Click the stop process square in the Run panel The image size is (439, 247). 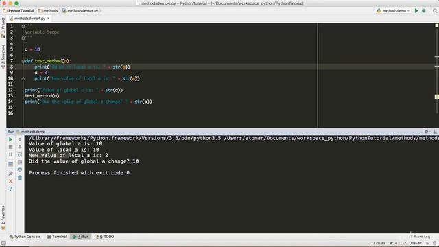(11, 147)
